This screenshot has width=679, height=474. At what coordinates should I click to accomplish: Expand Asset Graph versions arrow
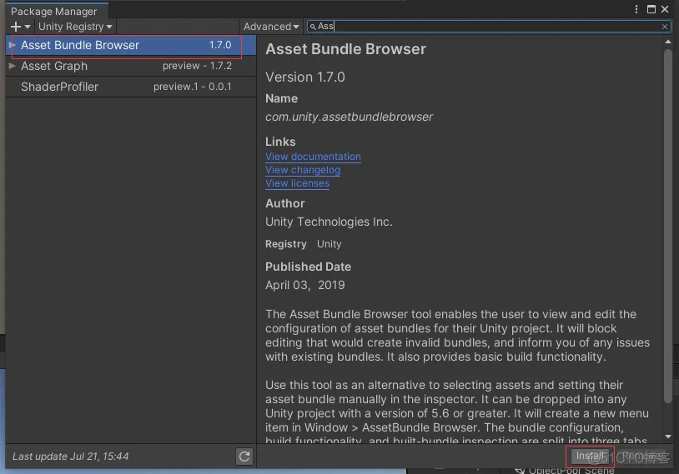(x=13, y=66)
